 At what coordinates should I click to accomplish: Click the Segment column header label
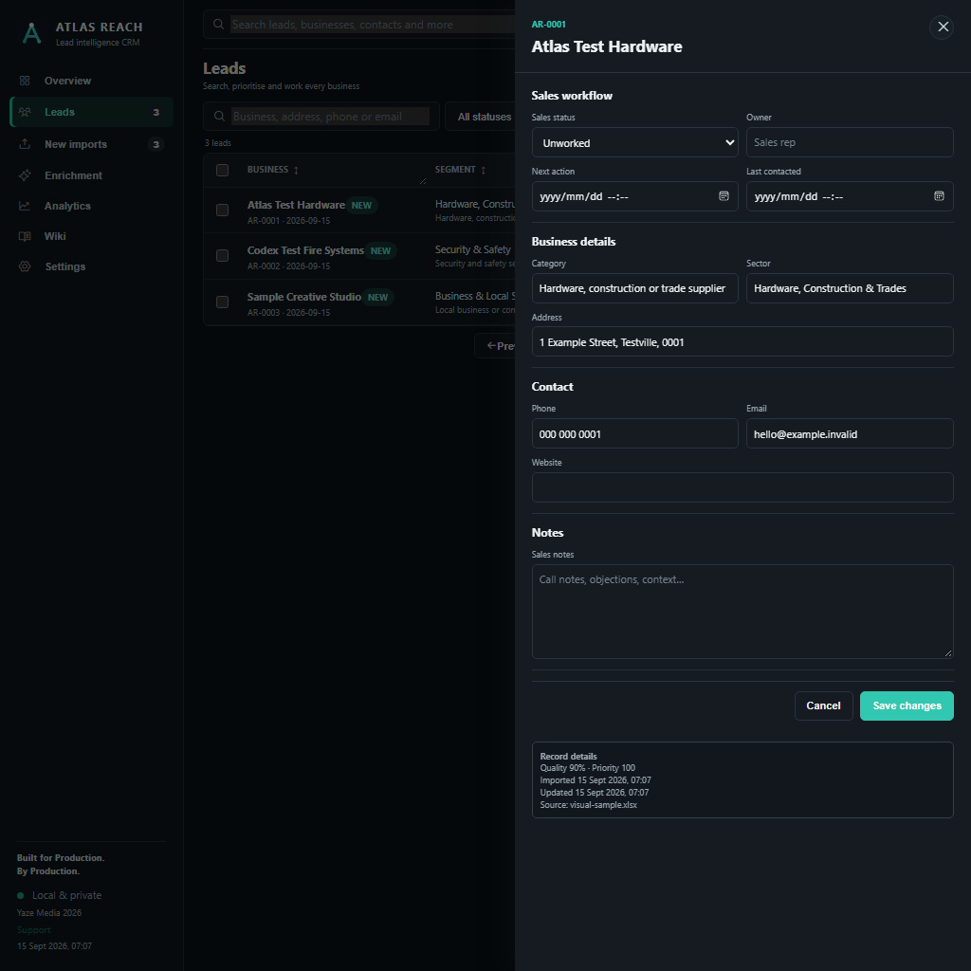click(x=456, y=170)
